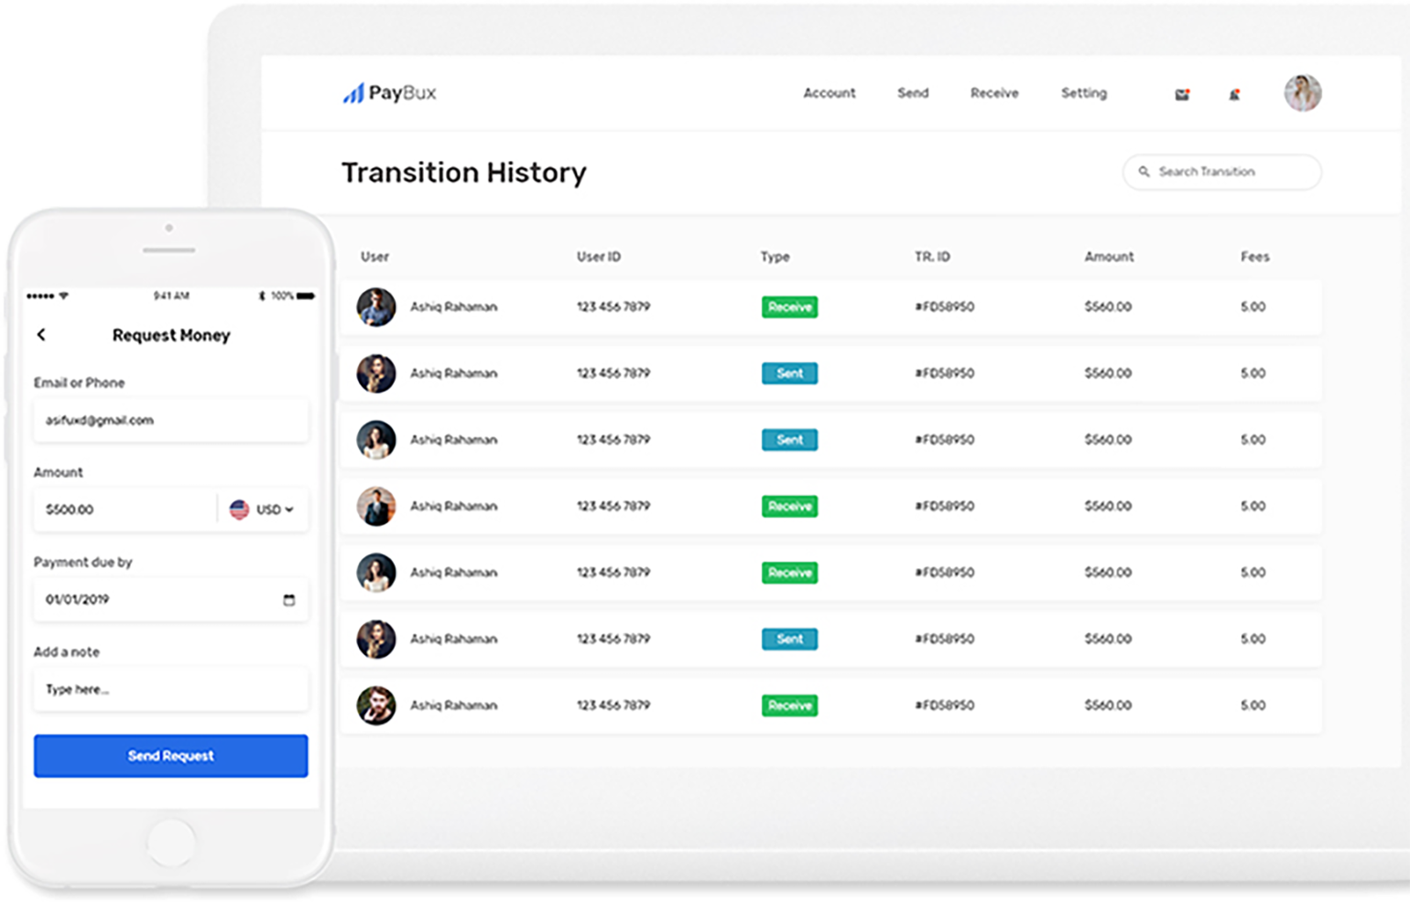
Task: Open the USD currency dropdown
Action: [x=275, y=510]
